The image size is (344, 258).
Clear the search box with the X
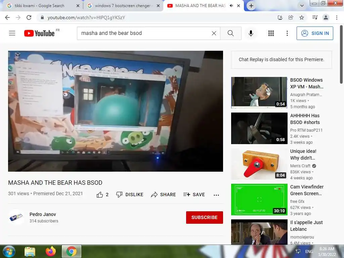click(214, 33)
